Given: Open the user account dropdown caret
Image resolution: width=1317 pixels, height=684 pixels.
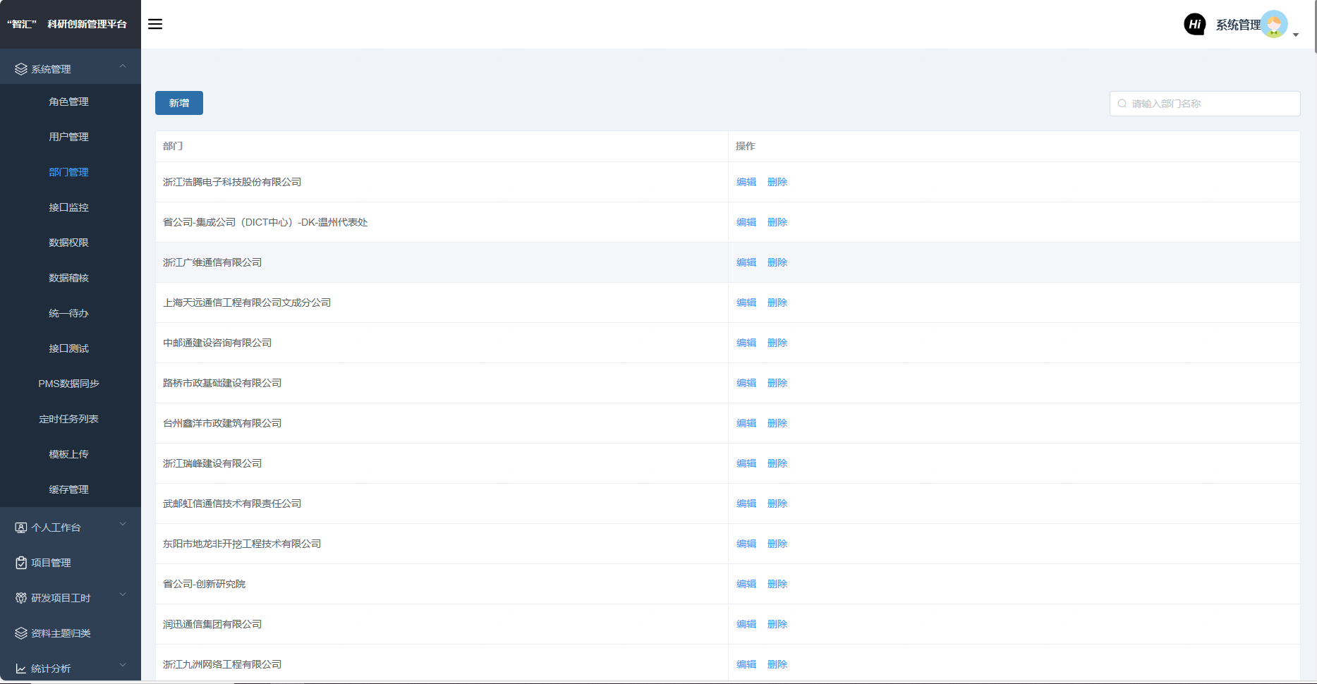Looking at the screenshot, I should point(1296,35).
